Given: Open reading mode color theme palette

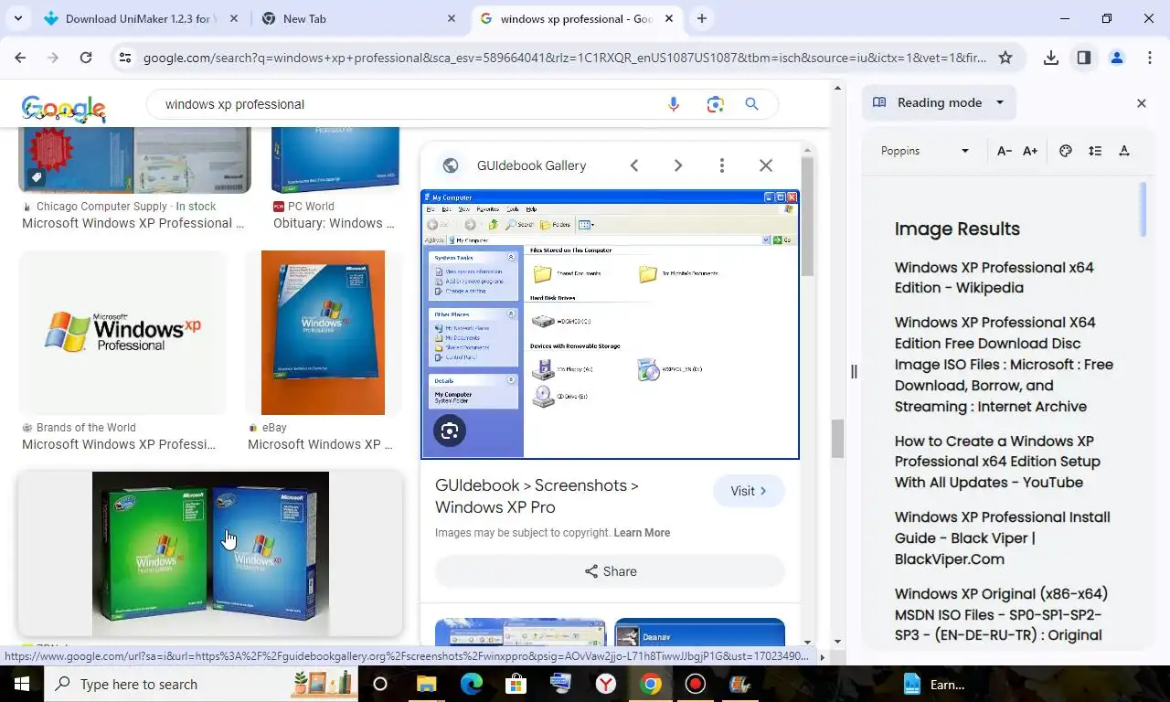Looking at the screenshot, I should pyautogui.click(x=1065, y=151).
